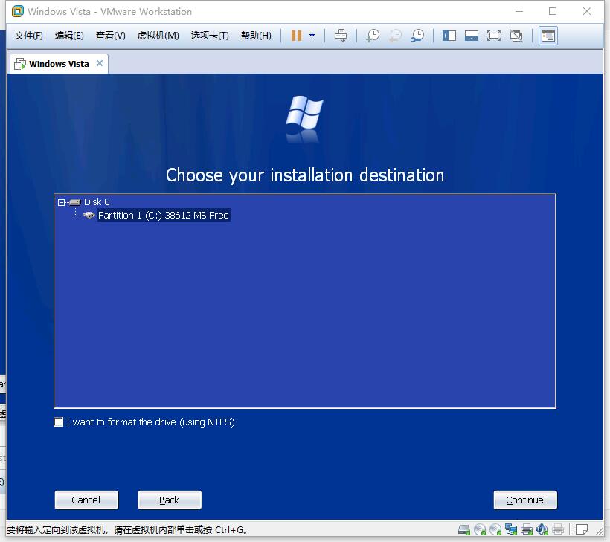This screenshot has width=610, height=542.
Task: Open the 查看(V) menu
Action: (111, 36)
